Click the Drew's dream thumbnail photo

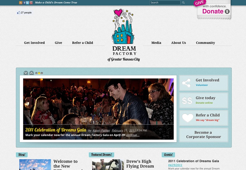[108, 165]
